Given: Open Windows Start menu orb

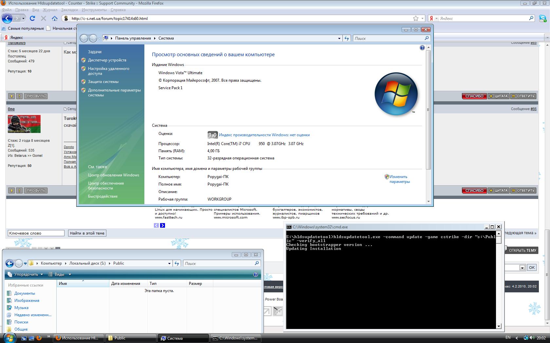Looking at the screenshot, I should coord(9,337).
